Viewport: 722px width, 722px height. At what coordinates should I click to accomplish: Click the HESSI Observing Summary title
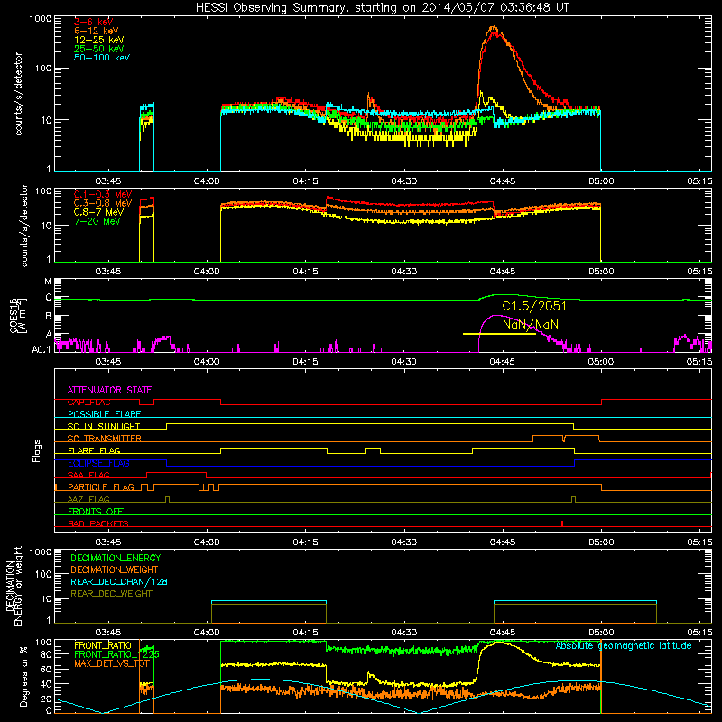coord(383,8)
